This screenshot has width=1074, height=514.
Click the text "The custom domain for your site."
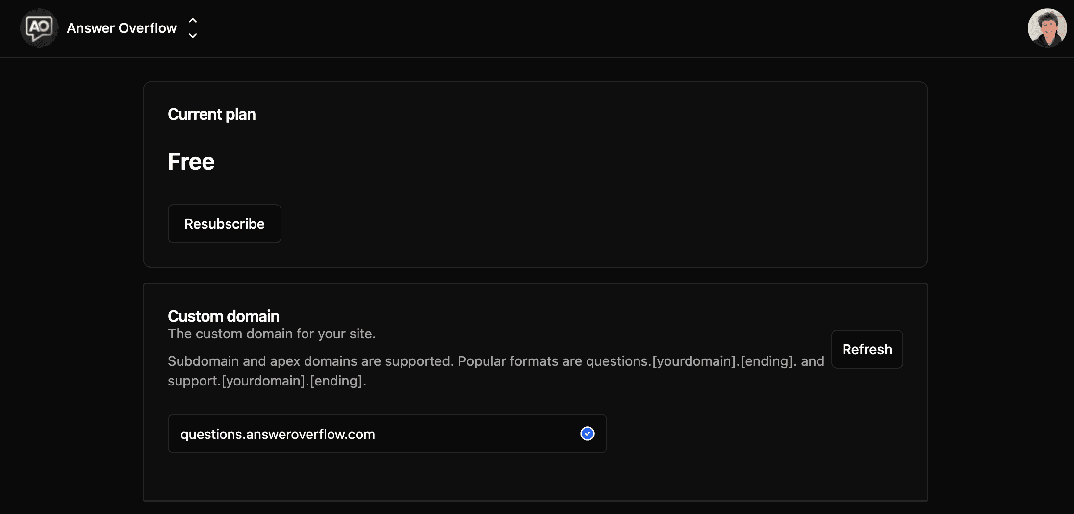[x=271, y=334]
